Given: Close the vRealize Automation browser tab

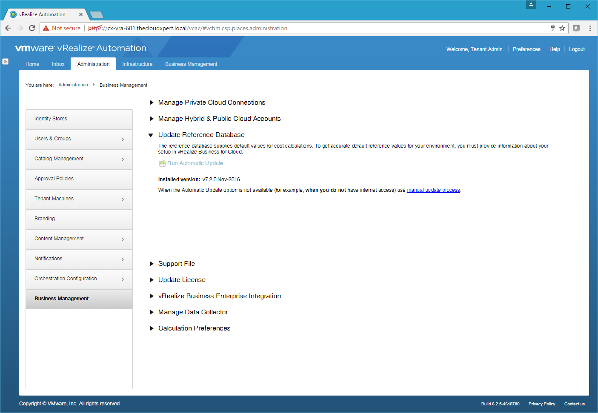Looking at the screenshot, I should (x=81, y=14).
